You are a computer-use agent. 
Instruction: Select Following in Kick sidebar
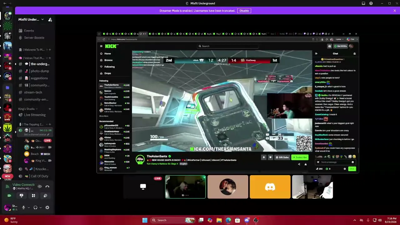point(109,67)
